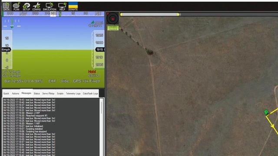Switch to the Quick tab
The image size is (278, 156).
6,94
